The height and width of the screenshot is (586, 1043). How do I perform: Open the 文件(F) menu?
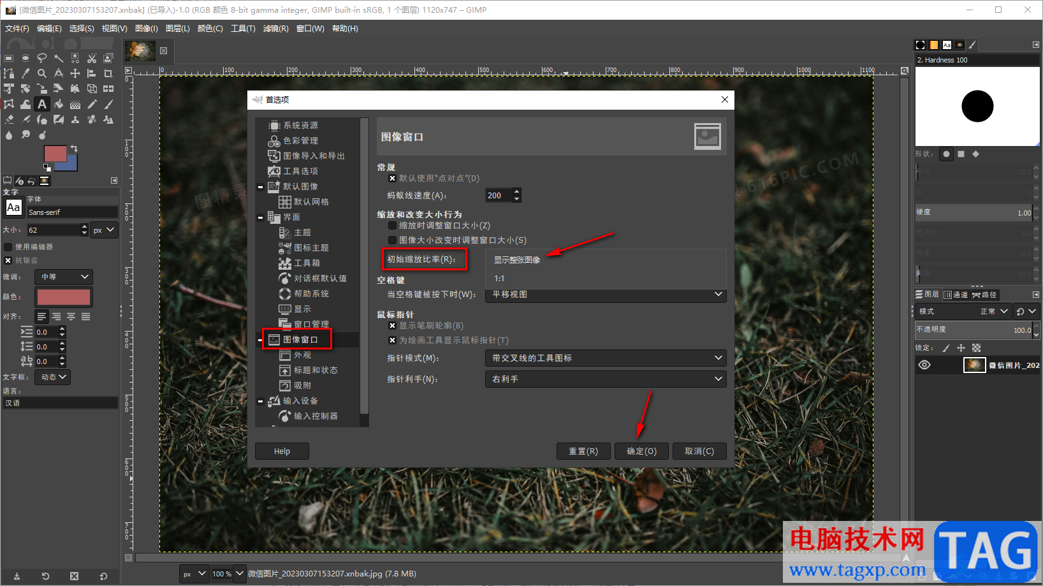click(17, 29)
